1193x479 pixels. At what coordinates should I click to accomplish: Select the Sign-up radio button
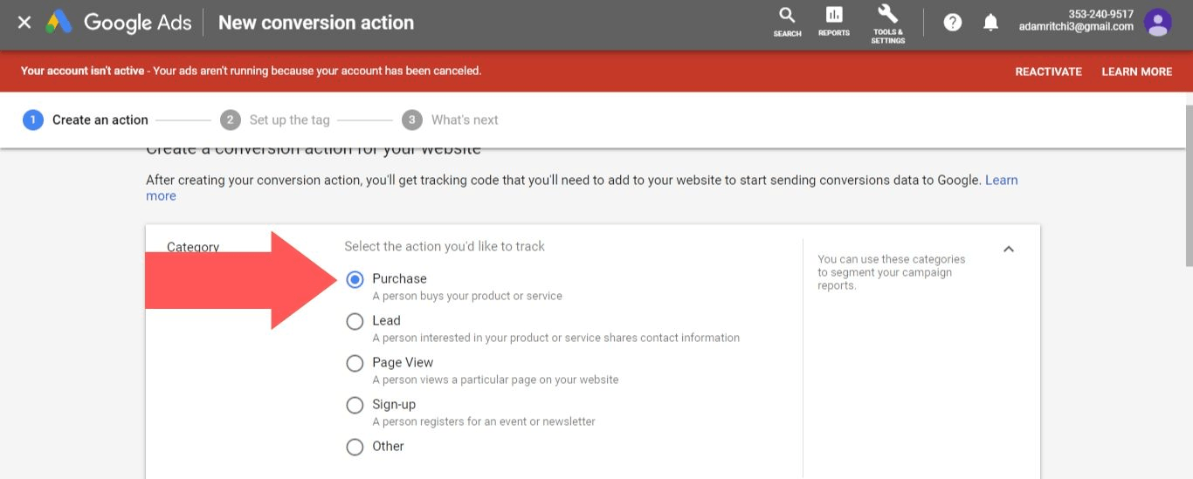[x=355, y=405]
